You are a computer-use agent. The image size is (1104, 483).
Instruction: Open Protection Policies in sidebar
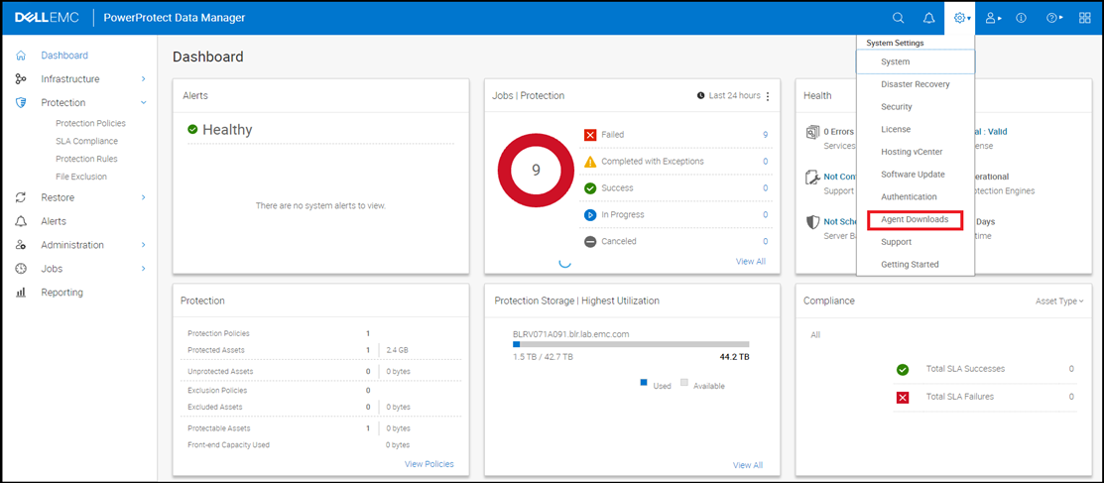90,123
